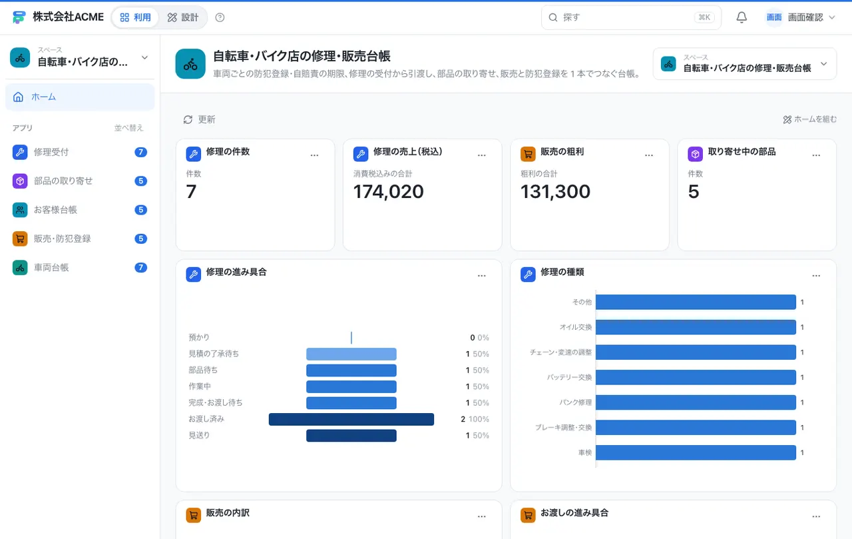Click the 131,300 gross profit value
The image size is (852, 539).
(555, 192)
